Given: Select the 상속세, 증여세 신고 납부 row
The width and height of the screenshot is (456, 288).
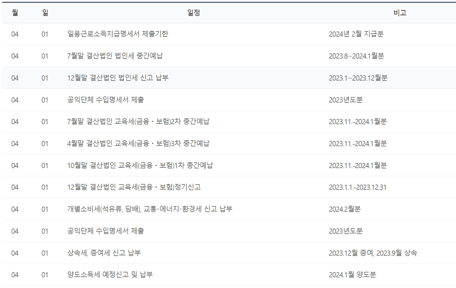Looking at the screenshot, I should 105,253.
